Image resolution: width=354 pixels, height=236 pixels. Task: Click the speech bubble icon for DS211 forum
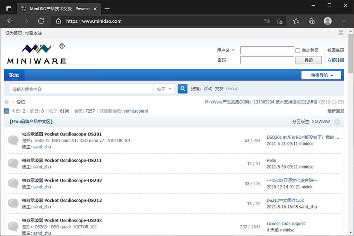[13, 164]
